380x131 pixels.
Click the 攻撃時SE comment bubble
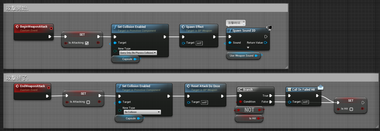[236, 23]
